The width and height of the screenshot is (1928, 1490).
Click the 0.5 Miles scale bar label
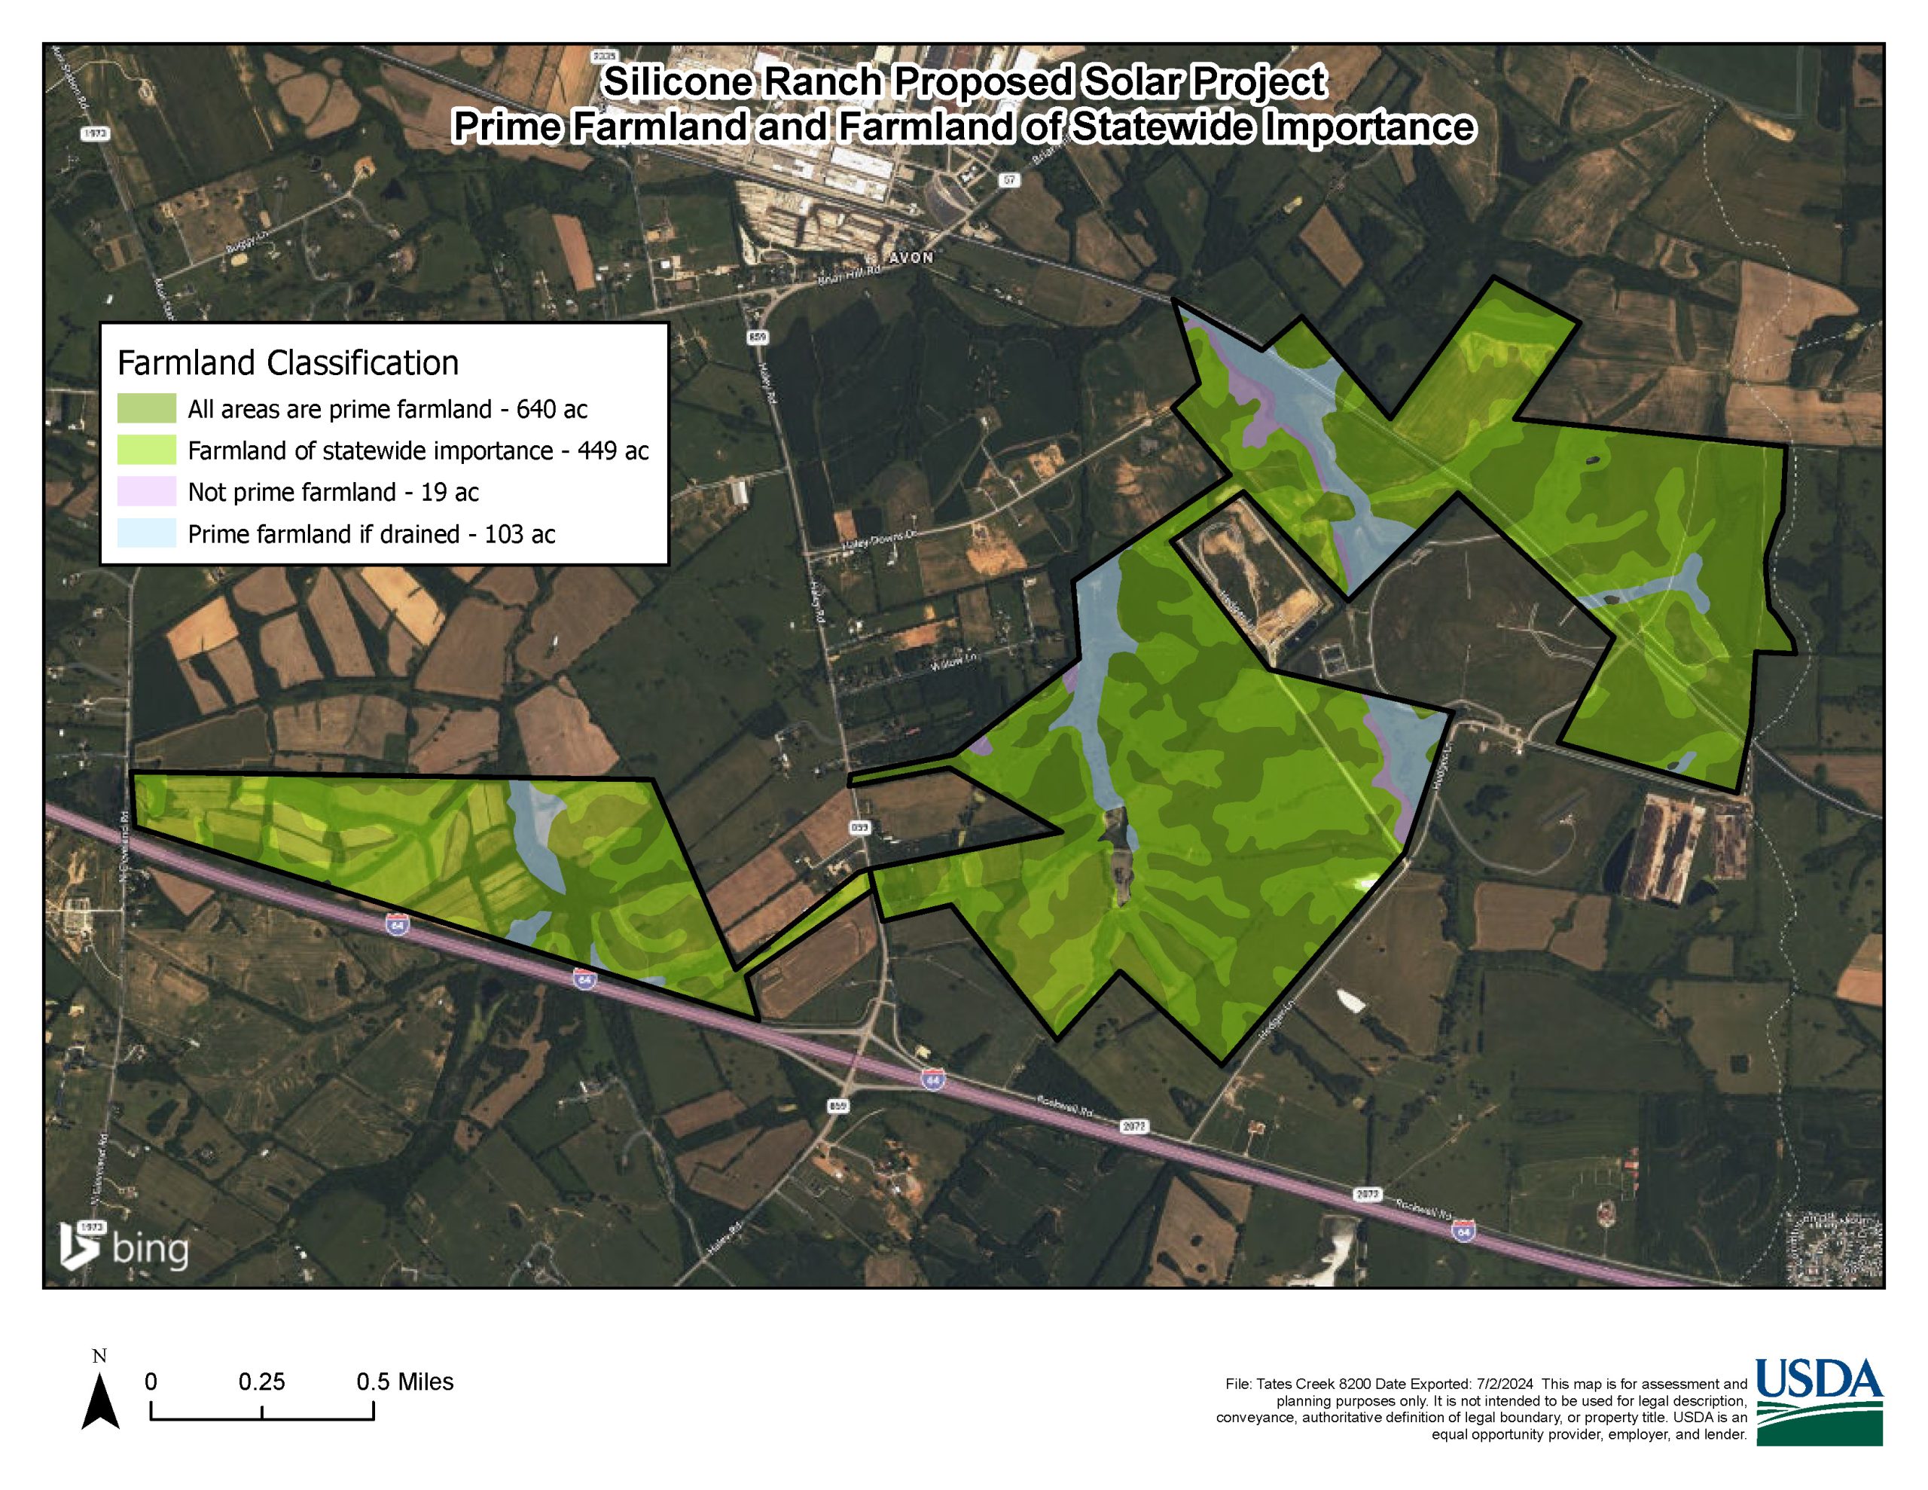click(404, 1382)
